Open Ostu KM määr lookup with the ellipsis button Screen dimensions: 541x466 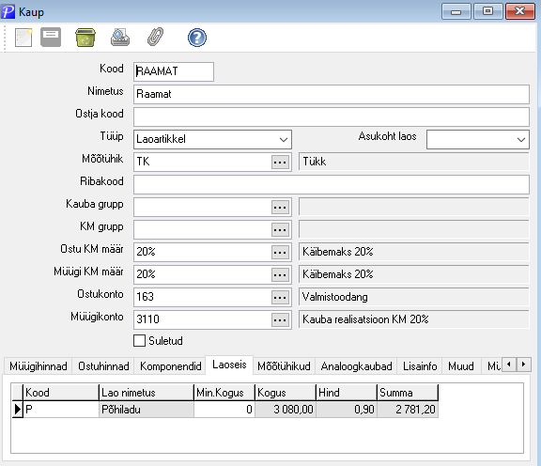(x=280, y=253)
